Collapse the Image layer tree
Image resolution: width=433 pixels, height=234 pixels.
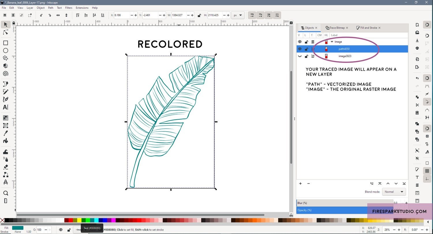tap(332, 42)
